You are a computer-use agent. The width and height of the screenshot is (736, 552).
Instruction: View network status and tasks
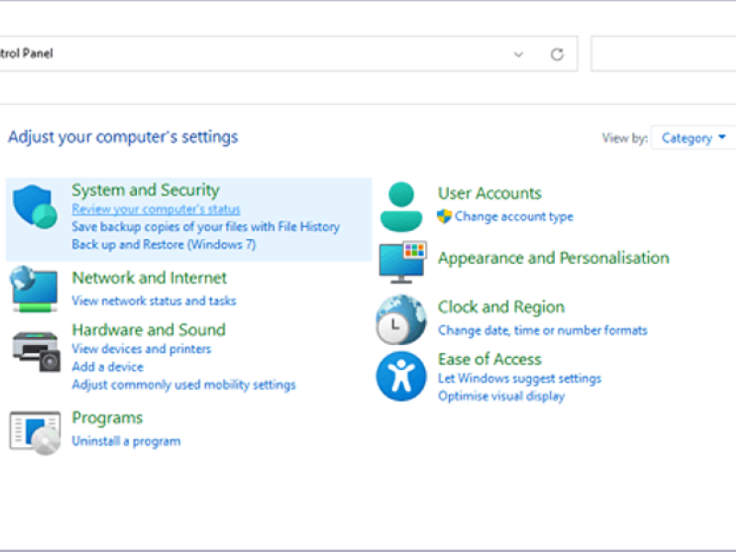click(154, 301)
